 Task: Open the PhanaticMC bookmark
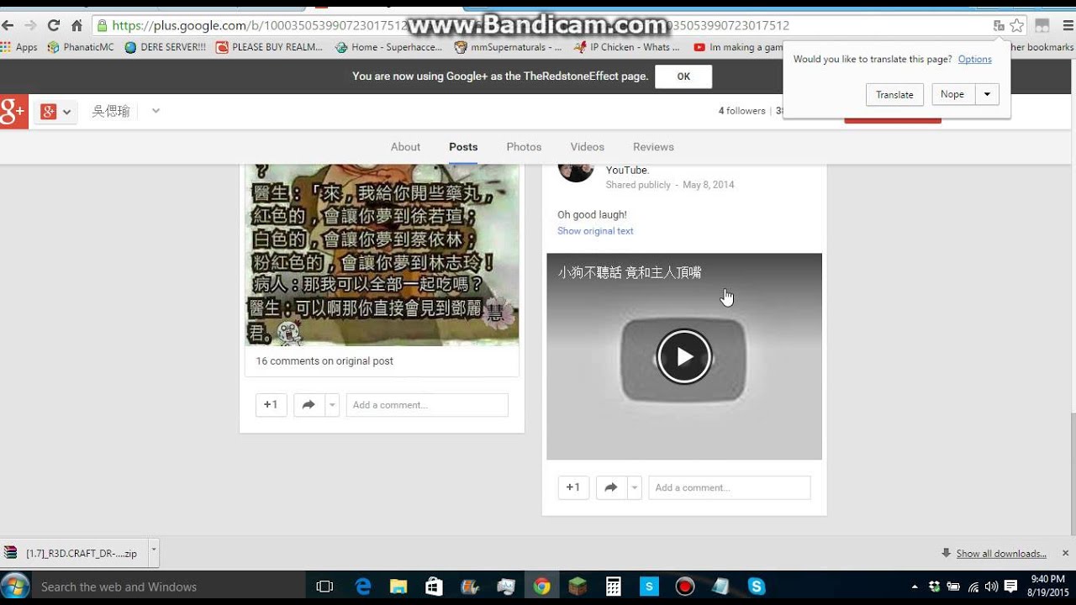point(81,47)
